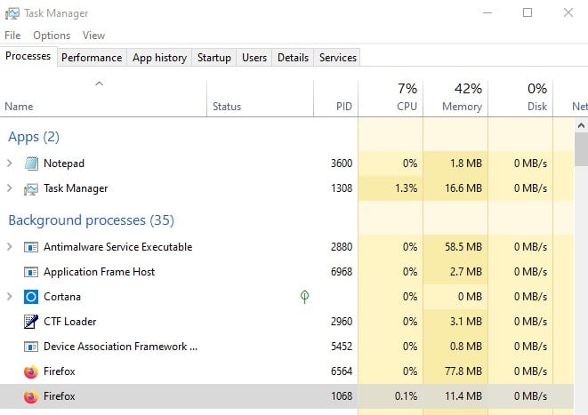The height and width of the screenshot is (415, 588).
Task: Click the sort arrow above the Name column
Action: 99,84
